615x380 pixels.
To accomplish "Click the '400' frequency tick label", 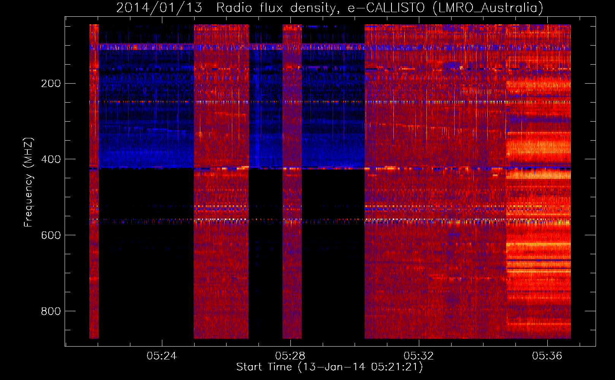I will 51,159.
